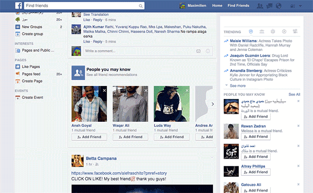The width and height of the screenshot is (313, 193).
Task: Go to Home in top bar
Action: (x=217, y=6)
